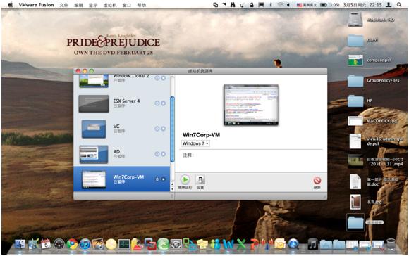Open the 虚拟机 (Virtual Machine) menu
409x256 pixels.
(x=110, y=5)
